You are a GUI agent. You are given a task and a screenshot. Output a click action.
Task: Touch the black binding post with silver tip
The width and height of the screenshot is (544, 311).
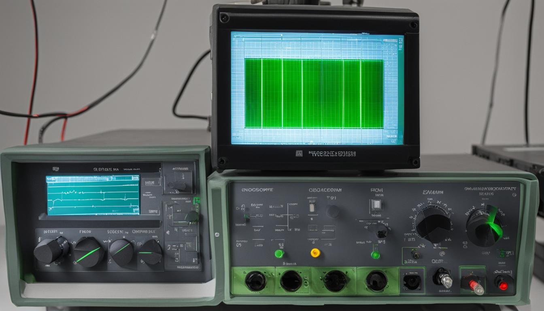(x=442, y=278)
